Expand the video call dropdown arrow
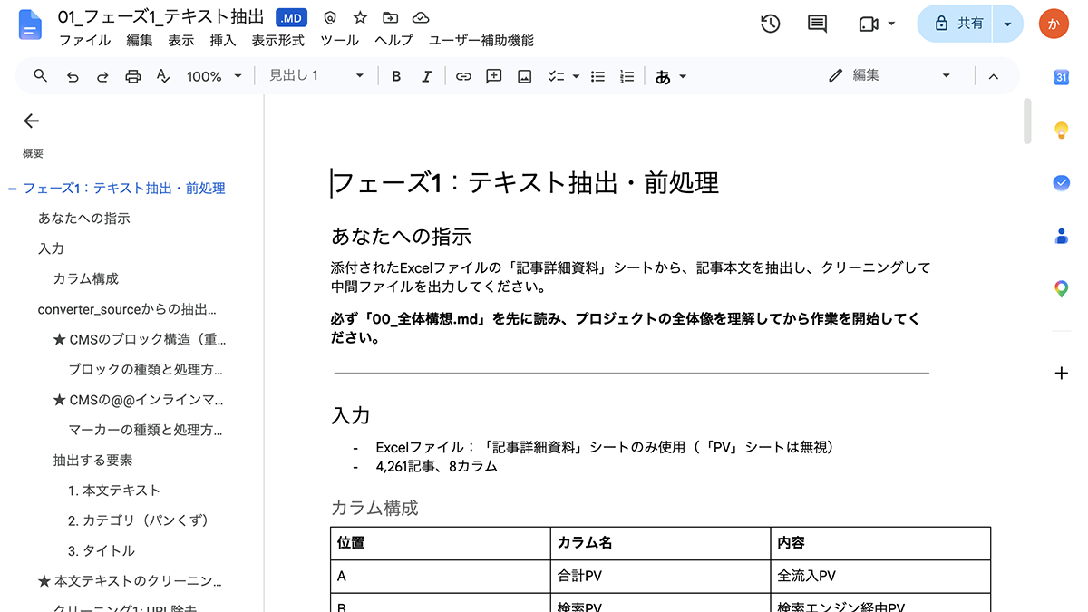 coord(891,24)
